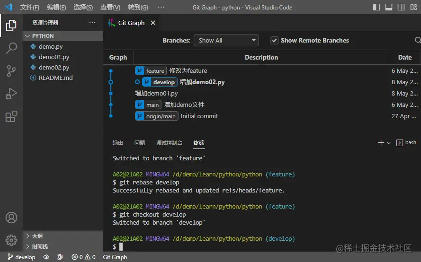Image resolution: width=421 pixels, height=262 pixels.
Task: Click the feature branch label
Action: coord(151,71)
